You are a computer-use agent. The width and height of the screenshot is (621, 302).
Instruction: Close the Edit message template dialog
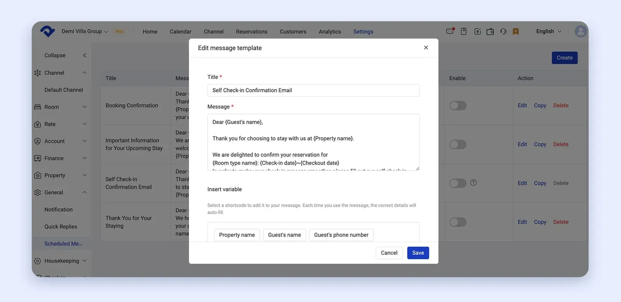pos(426,47)
